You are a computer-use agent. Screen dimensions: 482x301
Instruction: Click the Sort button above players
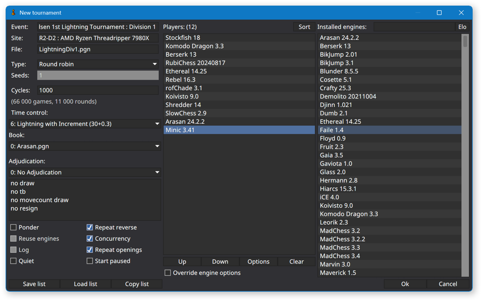point(304,27)
